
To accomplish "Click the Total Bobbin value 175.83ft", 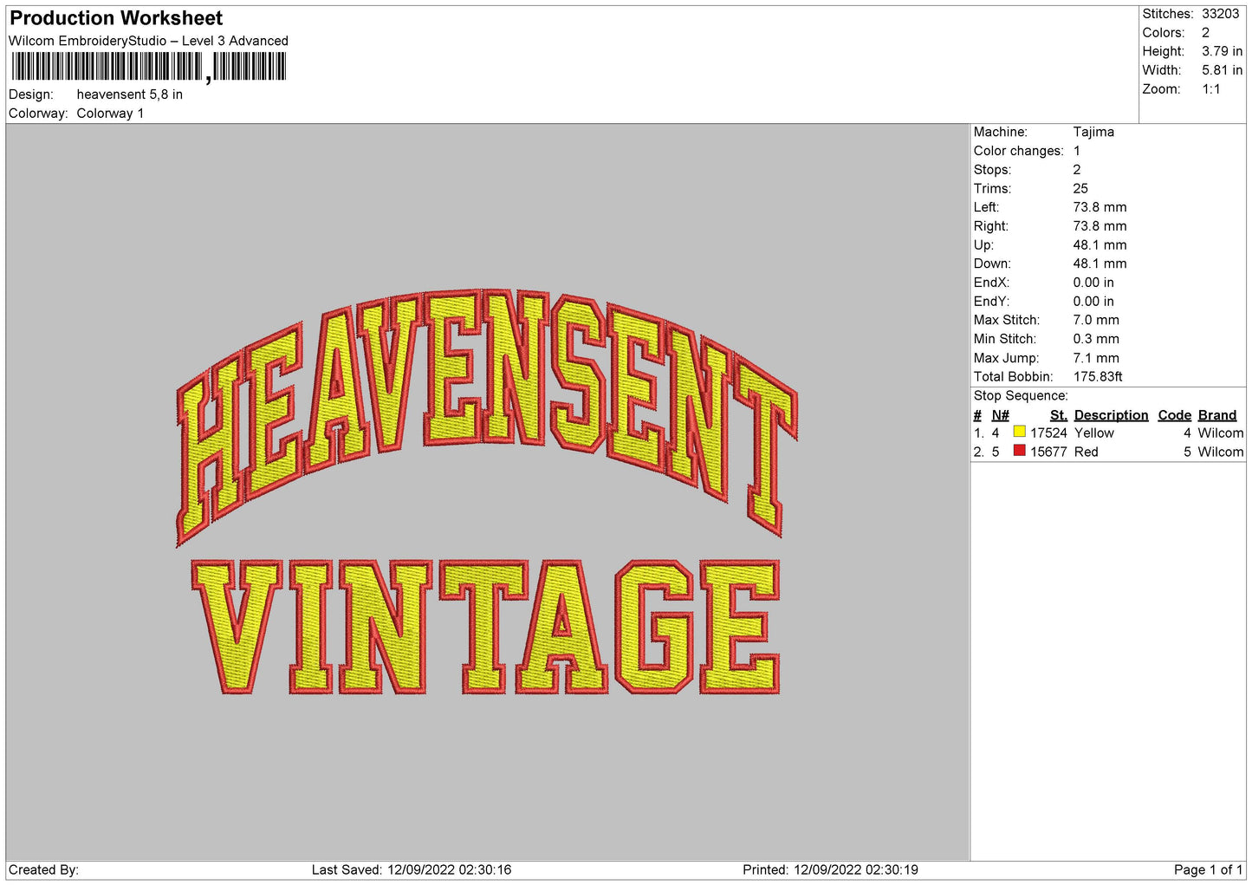I will pyautogui.click(x=1098, y=377).
